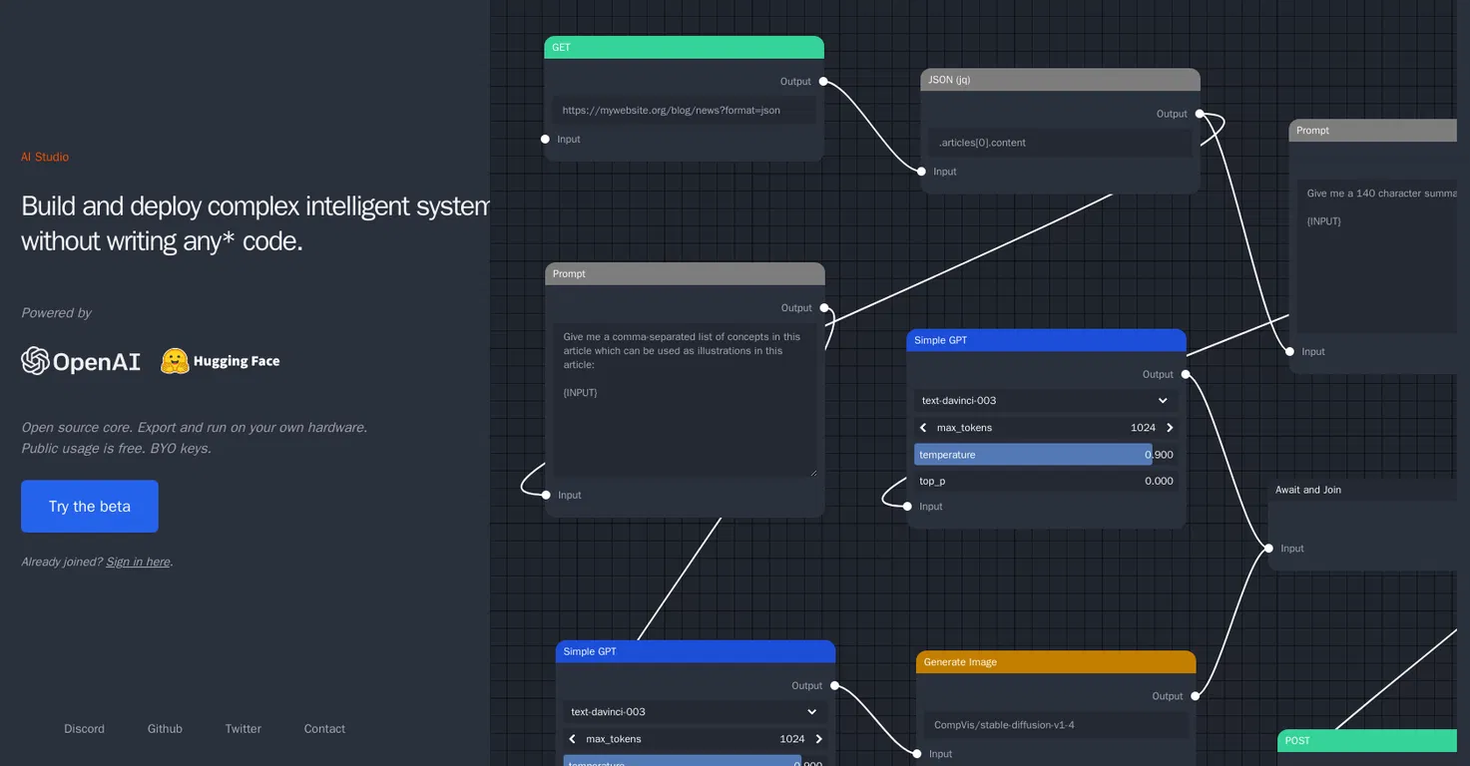This screenshot has height=766, width=1470.
Task: Click the Generate Image node Output port
Action: pyautogui.click(x=1195, y=696)
